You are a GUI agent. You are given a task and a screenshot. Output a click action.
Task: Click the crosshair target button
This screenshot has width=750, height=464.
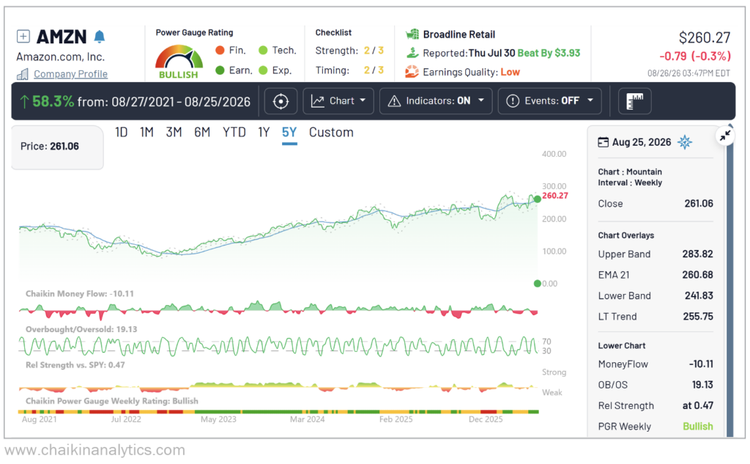281,101
